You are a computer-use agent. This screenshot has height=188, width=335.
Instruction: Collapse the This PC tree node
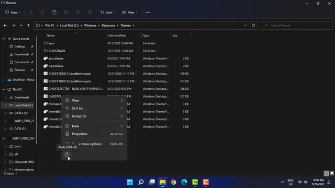[x=4, y=89]
